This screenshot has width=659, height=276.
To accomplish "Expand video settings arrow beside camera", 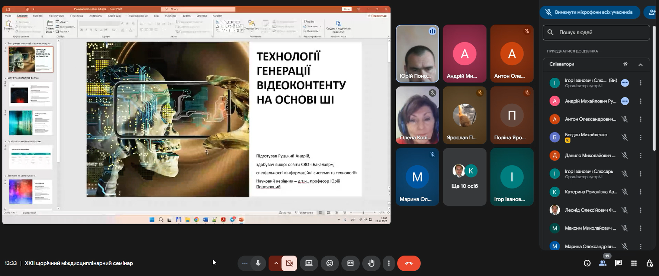I will tap(276, 263).
